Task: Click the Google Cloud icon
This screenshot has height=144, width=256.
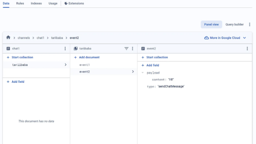Action: (x=206, y=38)
